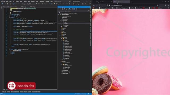170x95 pixels.
Task: Click the notifications bell in status bar
Action: click(89, 94)
